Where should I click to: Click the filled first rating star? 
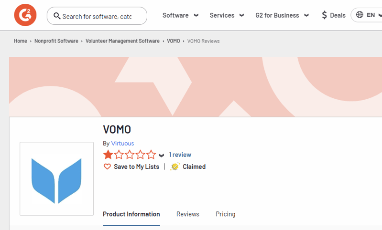coord(108,155)
